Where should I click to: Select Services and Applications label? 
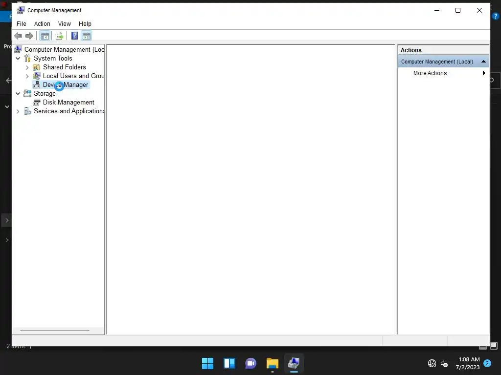[x=68, y=111]
